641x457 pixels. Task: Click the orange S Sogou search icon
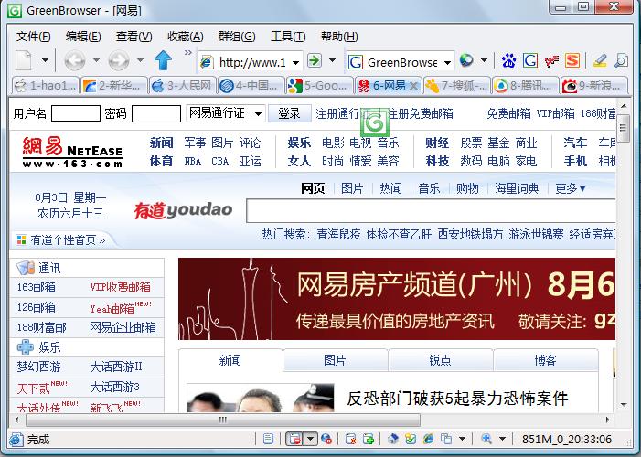pyautogui.click(x=572, y=61)
